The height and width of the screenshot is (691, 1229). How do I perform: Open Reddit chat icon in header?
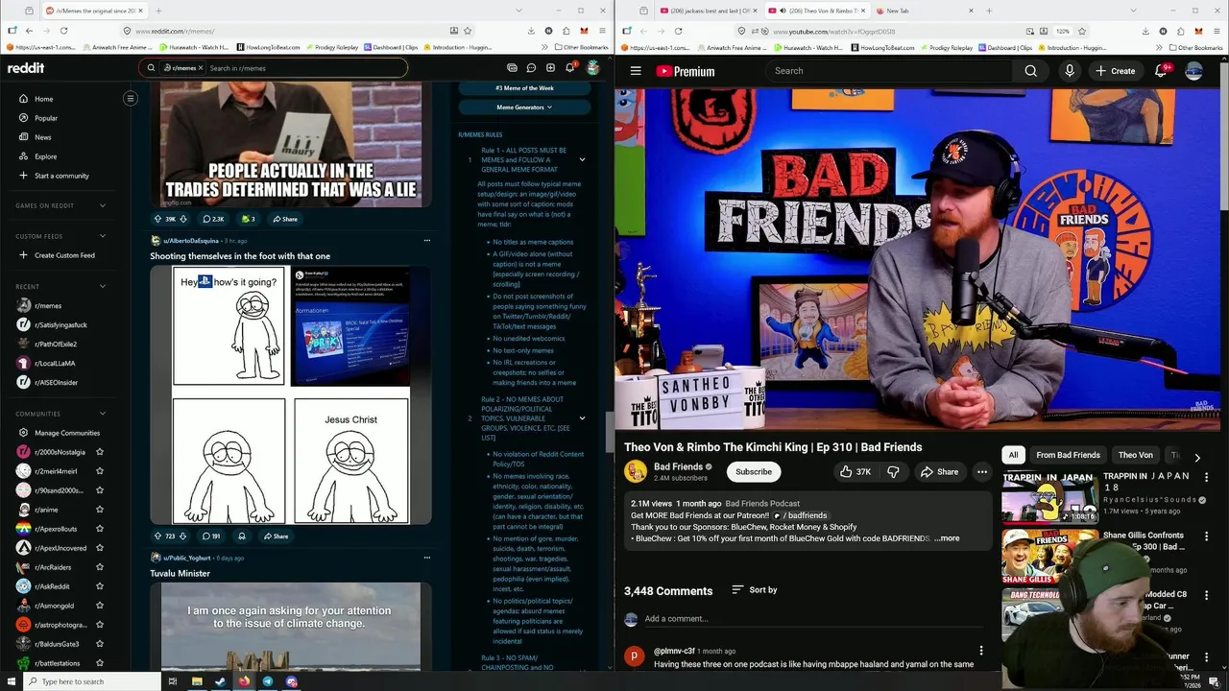pos(531,68)
